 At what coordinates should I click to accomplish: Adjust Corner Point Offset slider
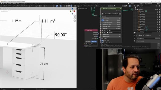pyautogui.click(x=111, y=22)
